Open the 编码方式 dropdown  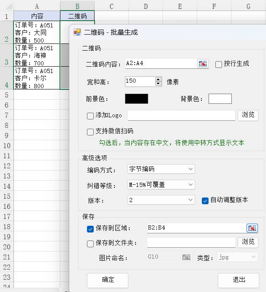161,169
